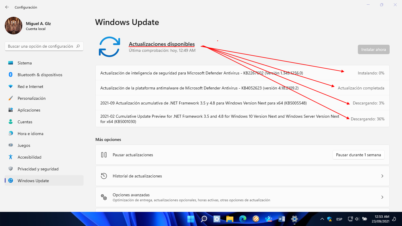Viewport: 402px width, 226px height.
Task: Open Microsoft Word from the taskbar
Action: coord(282,219)
